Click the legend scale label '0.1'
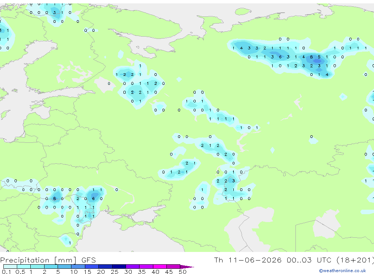Screen dimensions: 374x274 click(6, 272)
